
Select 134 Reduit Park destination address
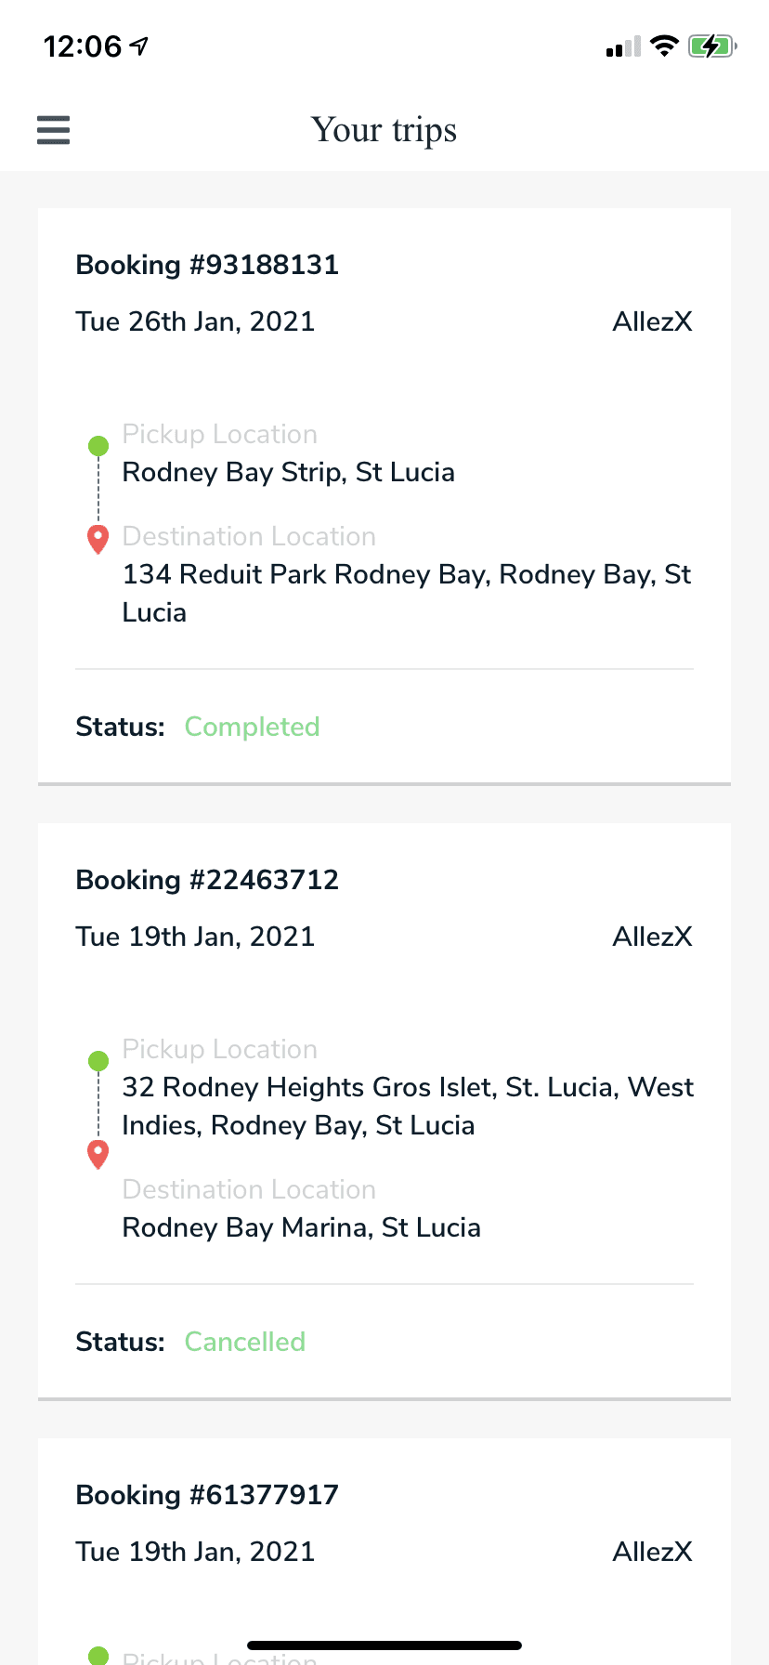coord(406,593)
